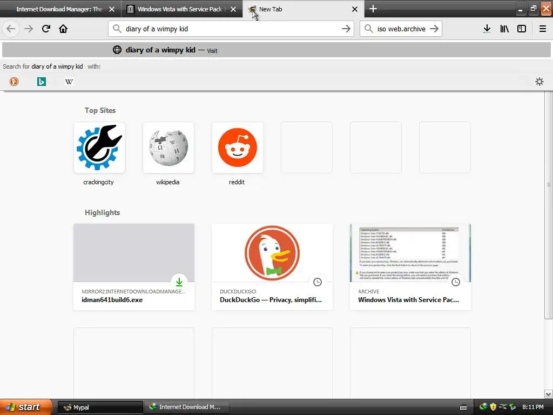Screen dimensions: 553x415
Task: Select the New Tab tab
Action: [x=304, y=9]
